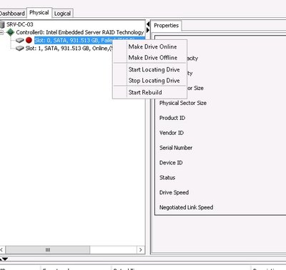Click the right-pointing pane expand arrow
The height and width of the screenshot is (270, 286).
[x=148, y=30]
